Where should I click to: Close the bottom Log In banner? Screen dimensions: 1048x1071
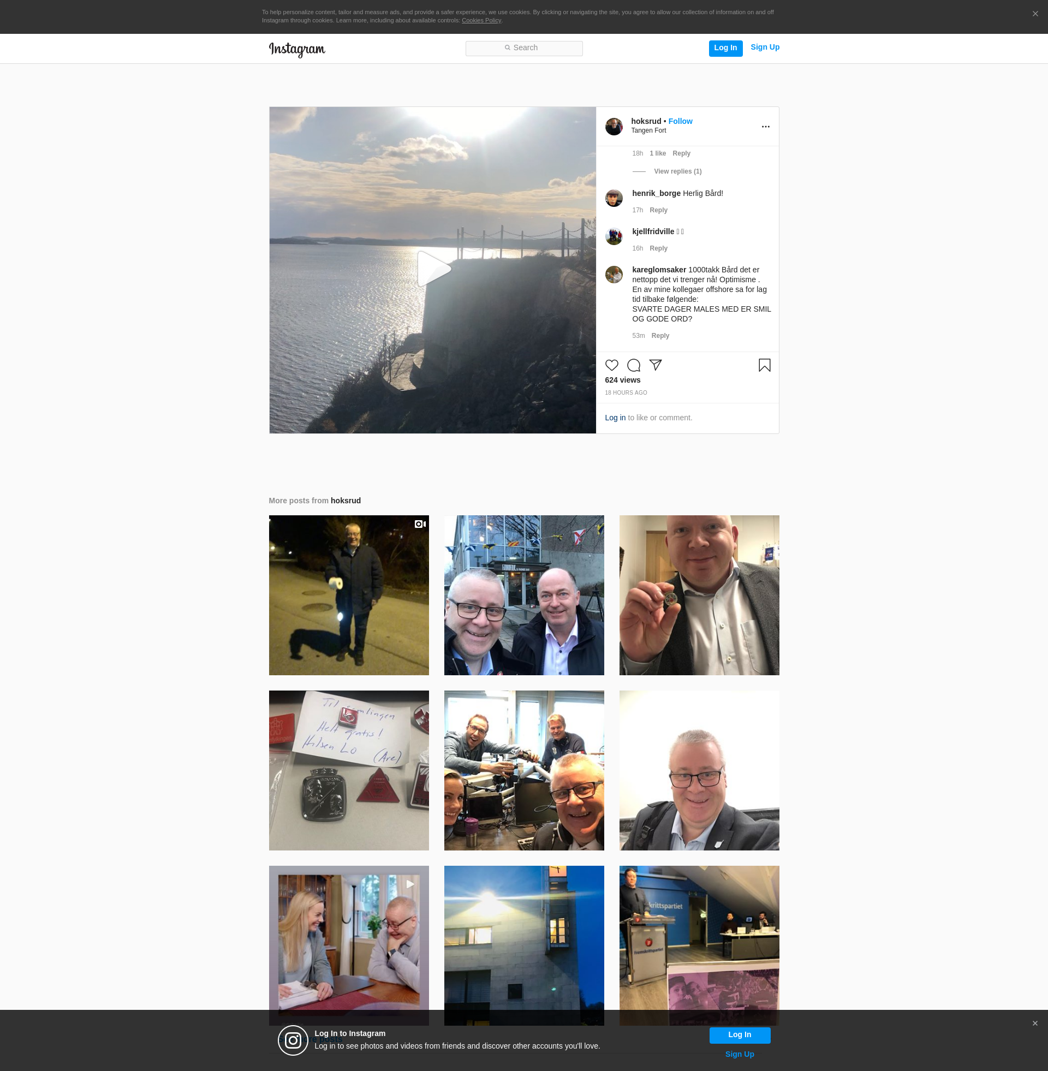point(1035,1024)
